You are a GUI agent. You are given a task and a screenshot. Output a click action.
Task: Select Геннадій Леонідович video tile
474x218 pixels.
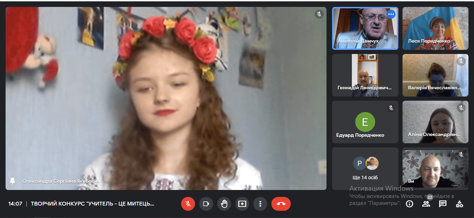(365, 75)
